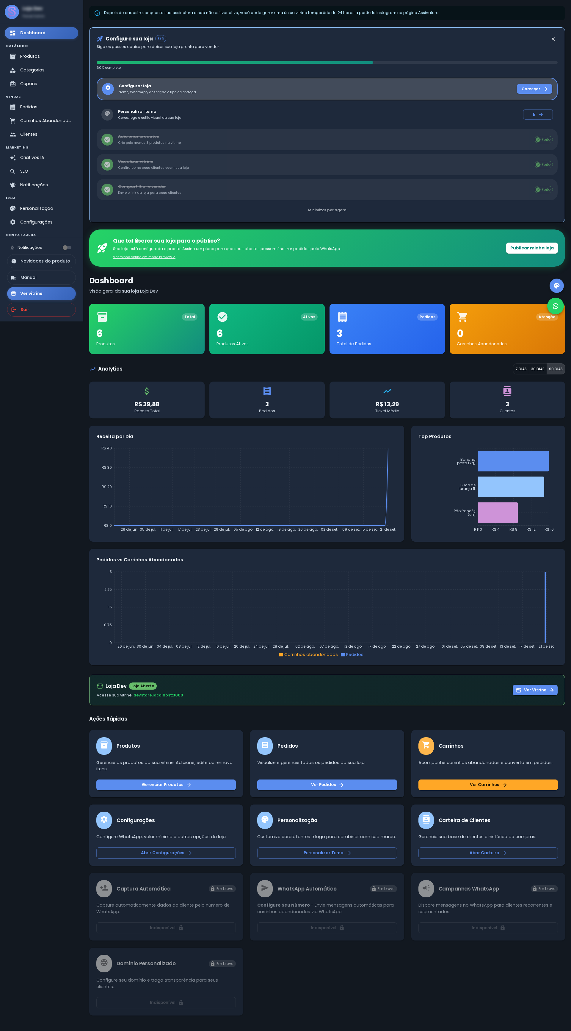The image size is (571, 1031).
Task: Open the Manual button
Action: pos(41,277)
